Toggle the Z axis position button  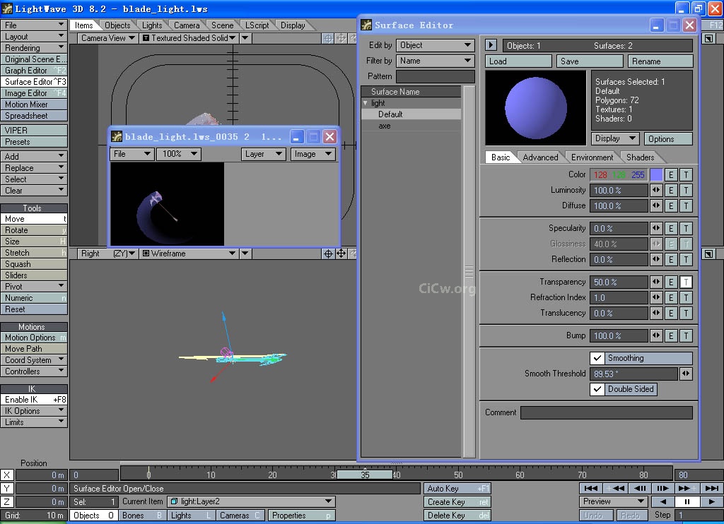(x=6, y=501)
